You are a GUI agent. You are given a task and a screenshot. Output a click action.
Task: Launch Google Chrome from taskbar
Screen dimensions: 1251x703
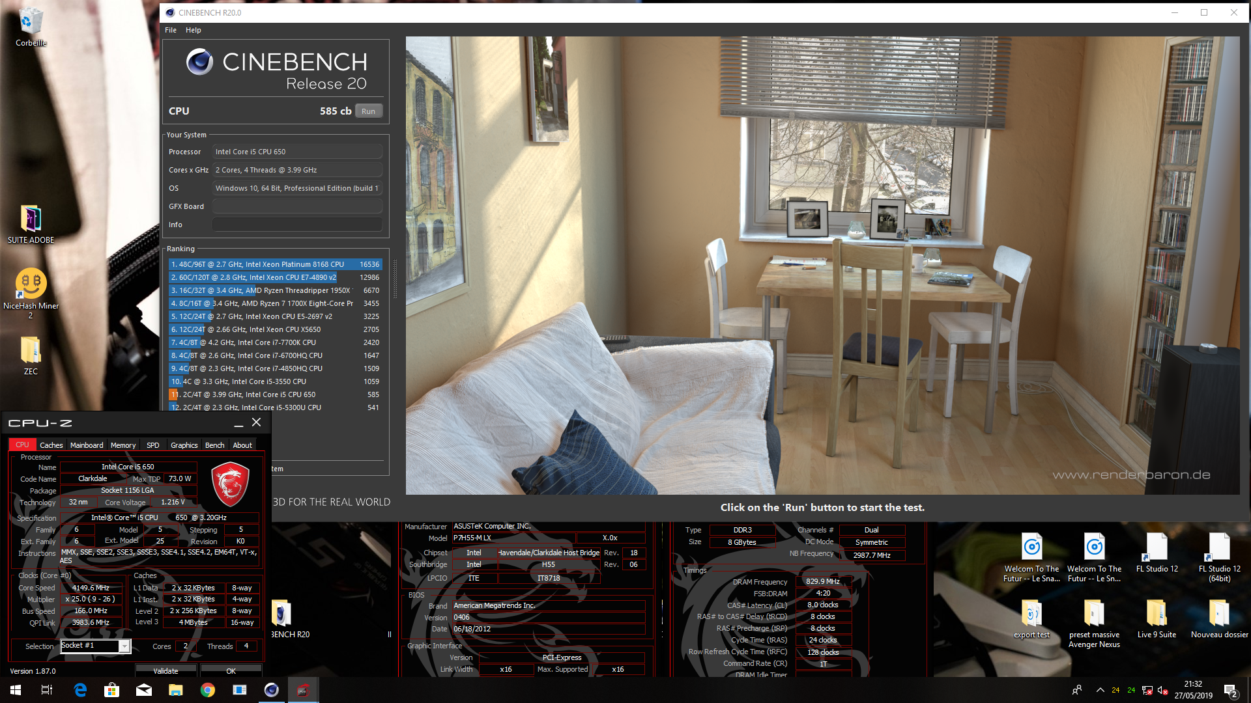point(208,690)
